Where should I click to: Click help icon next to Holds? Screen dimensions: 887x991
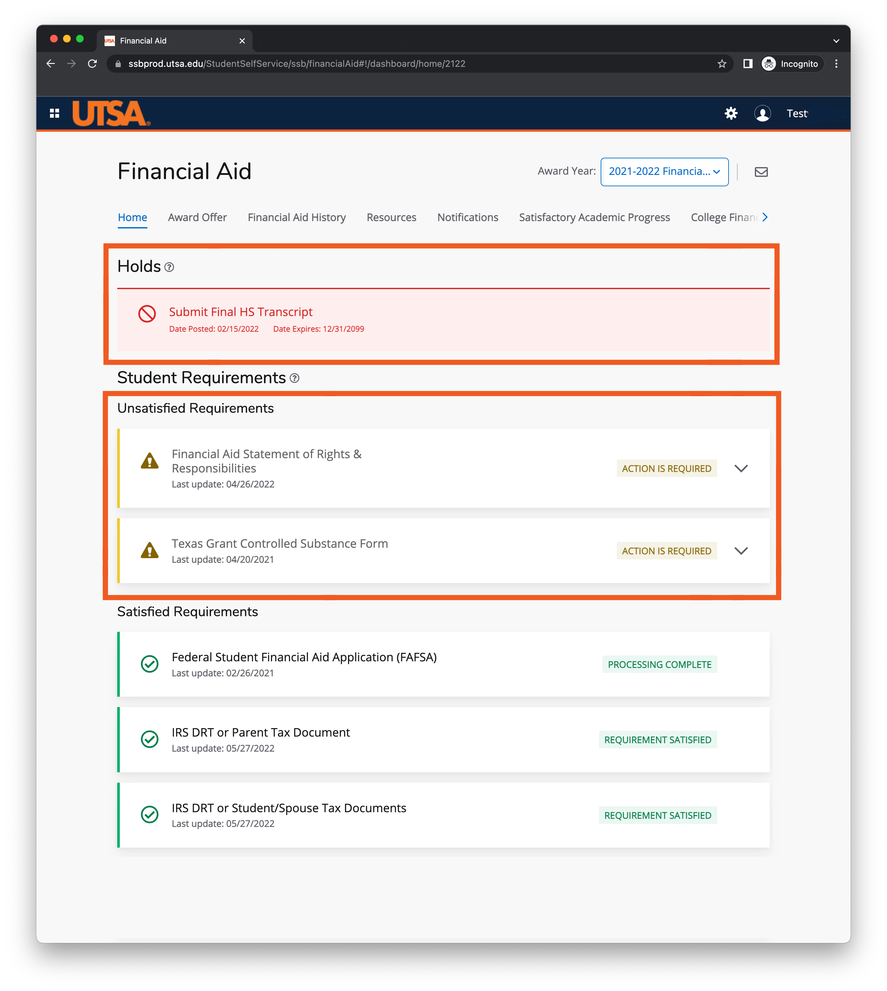tap(169, 267)
